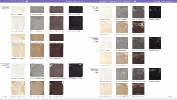Open the square Crystal Tortora tile
This screenshot has width=177, height=100.
[37, 50]
